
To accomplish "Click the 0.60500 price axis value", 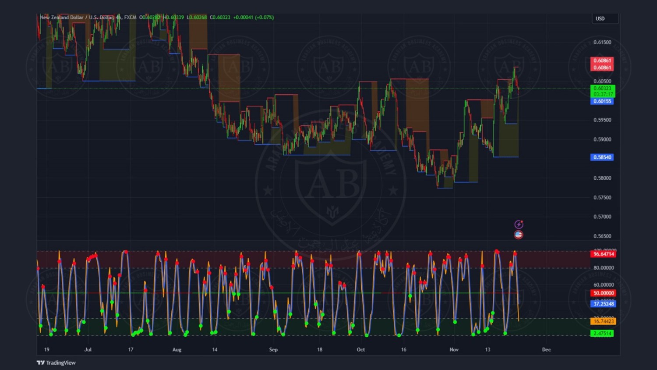I will pyautogui.click(x=602, y=81).
